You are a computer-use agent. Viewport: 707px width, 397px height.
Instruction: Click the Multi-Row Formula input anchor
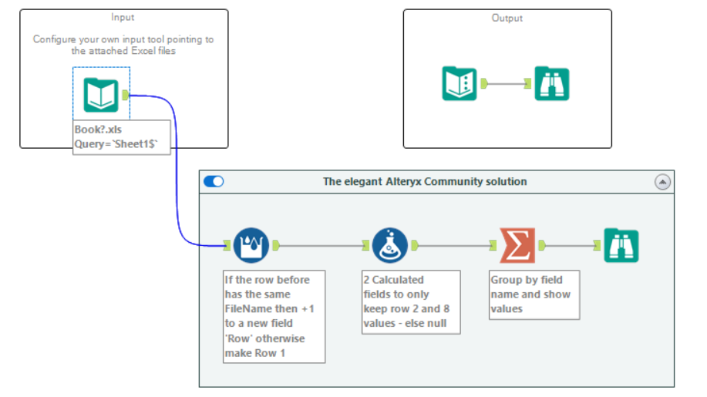click(227, 245)
